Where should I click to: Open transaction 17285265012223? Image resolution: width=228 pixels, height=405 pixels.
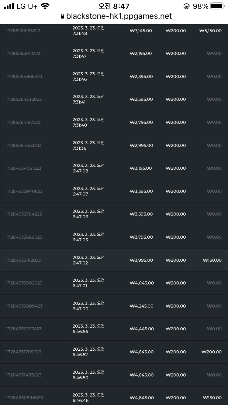pyautogui.click(x=114, y=53)
